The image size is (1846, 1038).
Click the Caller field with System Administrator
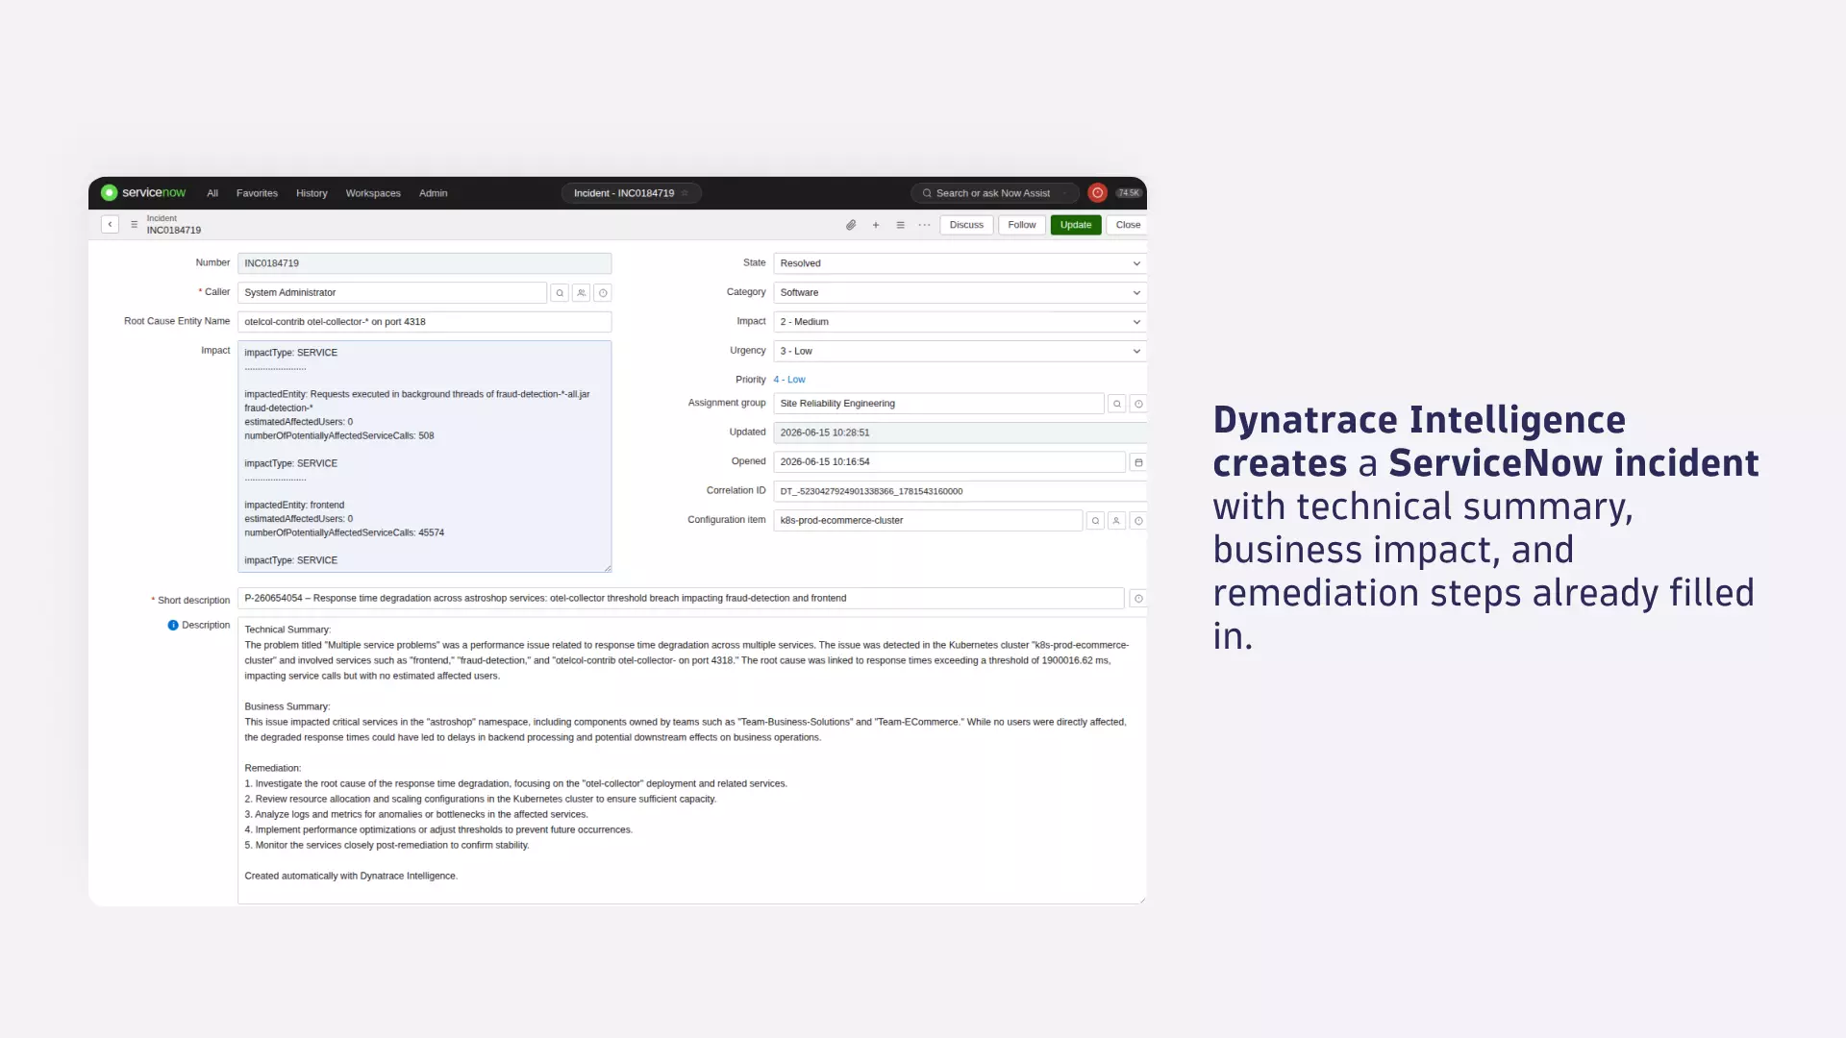point(392,292)
